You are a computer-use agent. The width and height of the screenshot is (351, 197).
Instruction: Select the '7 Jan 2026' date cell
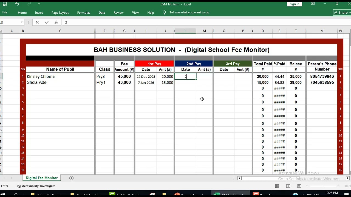[x=146, y=82]
